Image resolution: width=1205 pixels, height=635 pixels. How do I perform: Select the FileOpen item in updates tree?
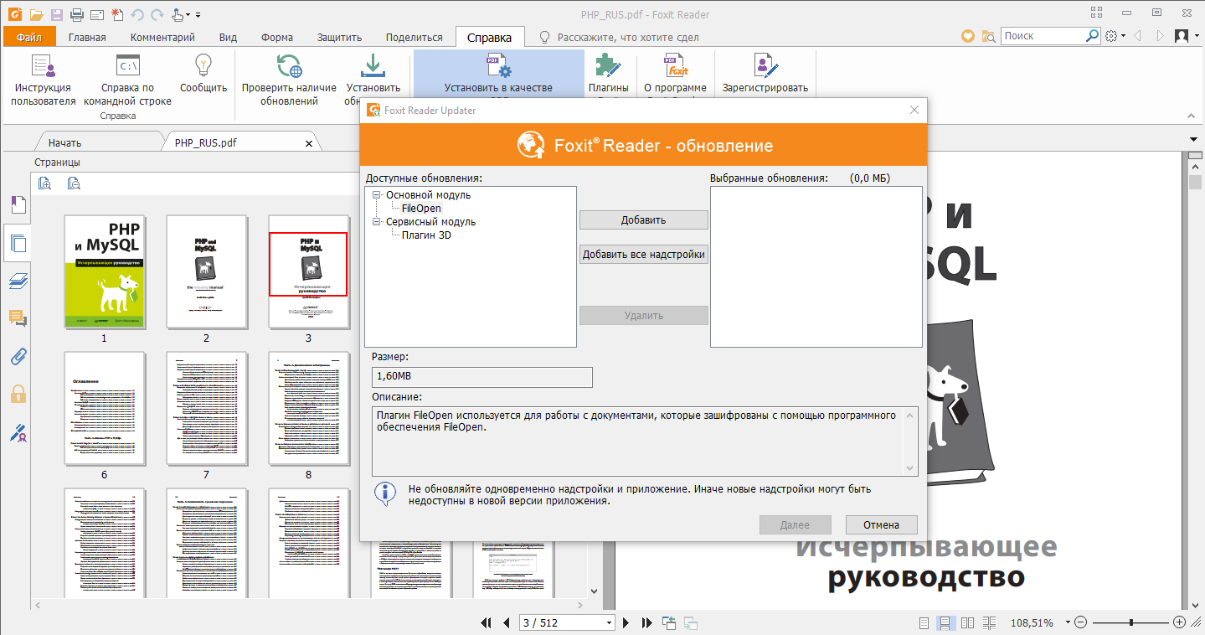(x=421, y=209)
